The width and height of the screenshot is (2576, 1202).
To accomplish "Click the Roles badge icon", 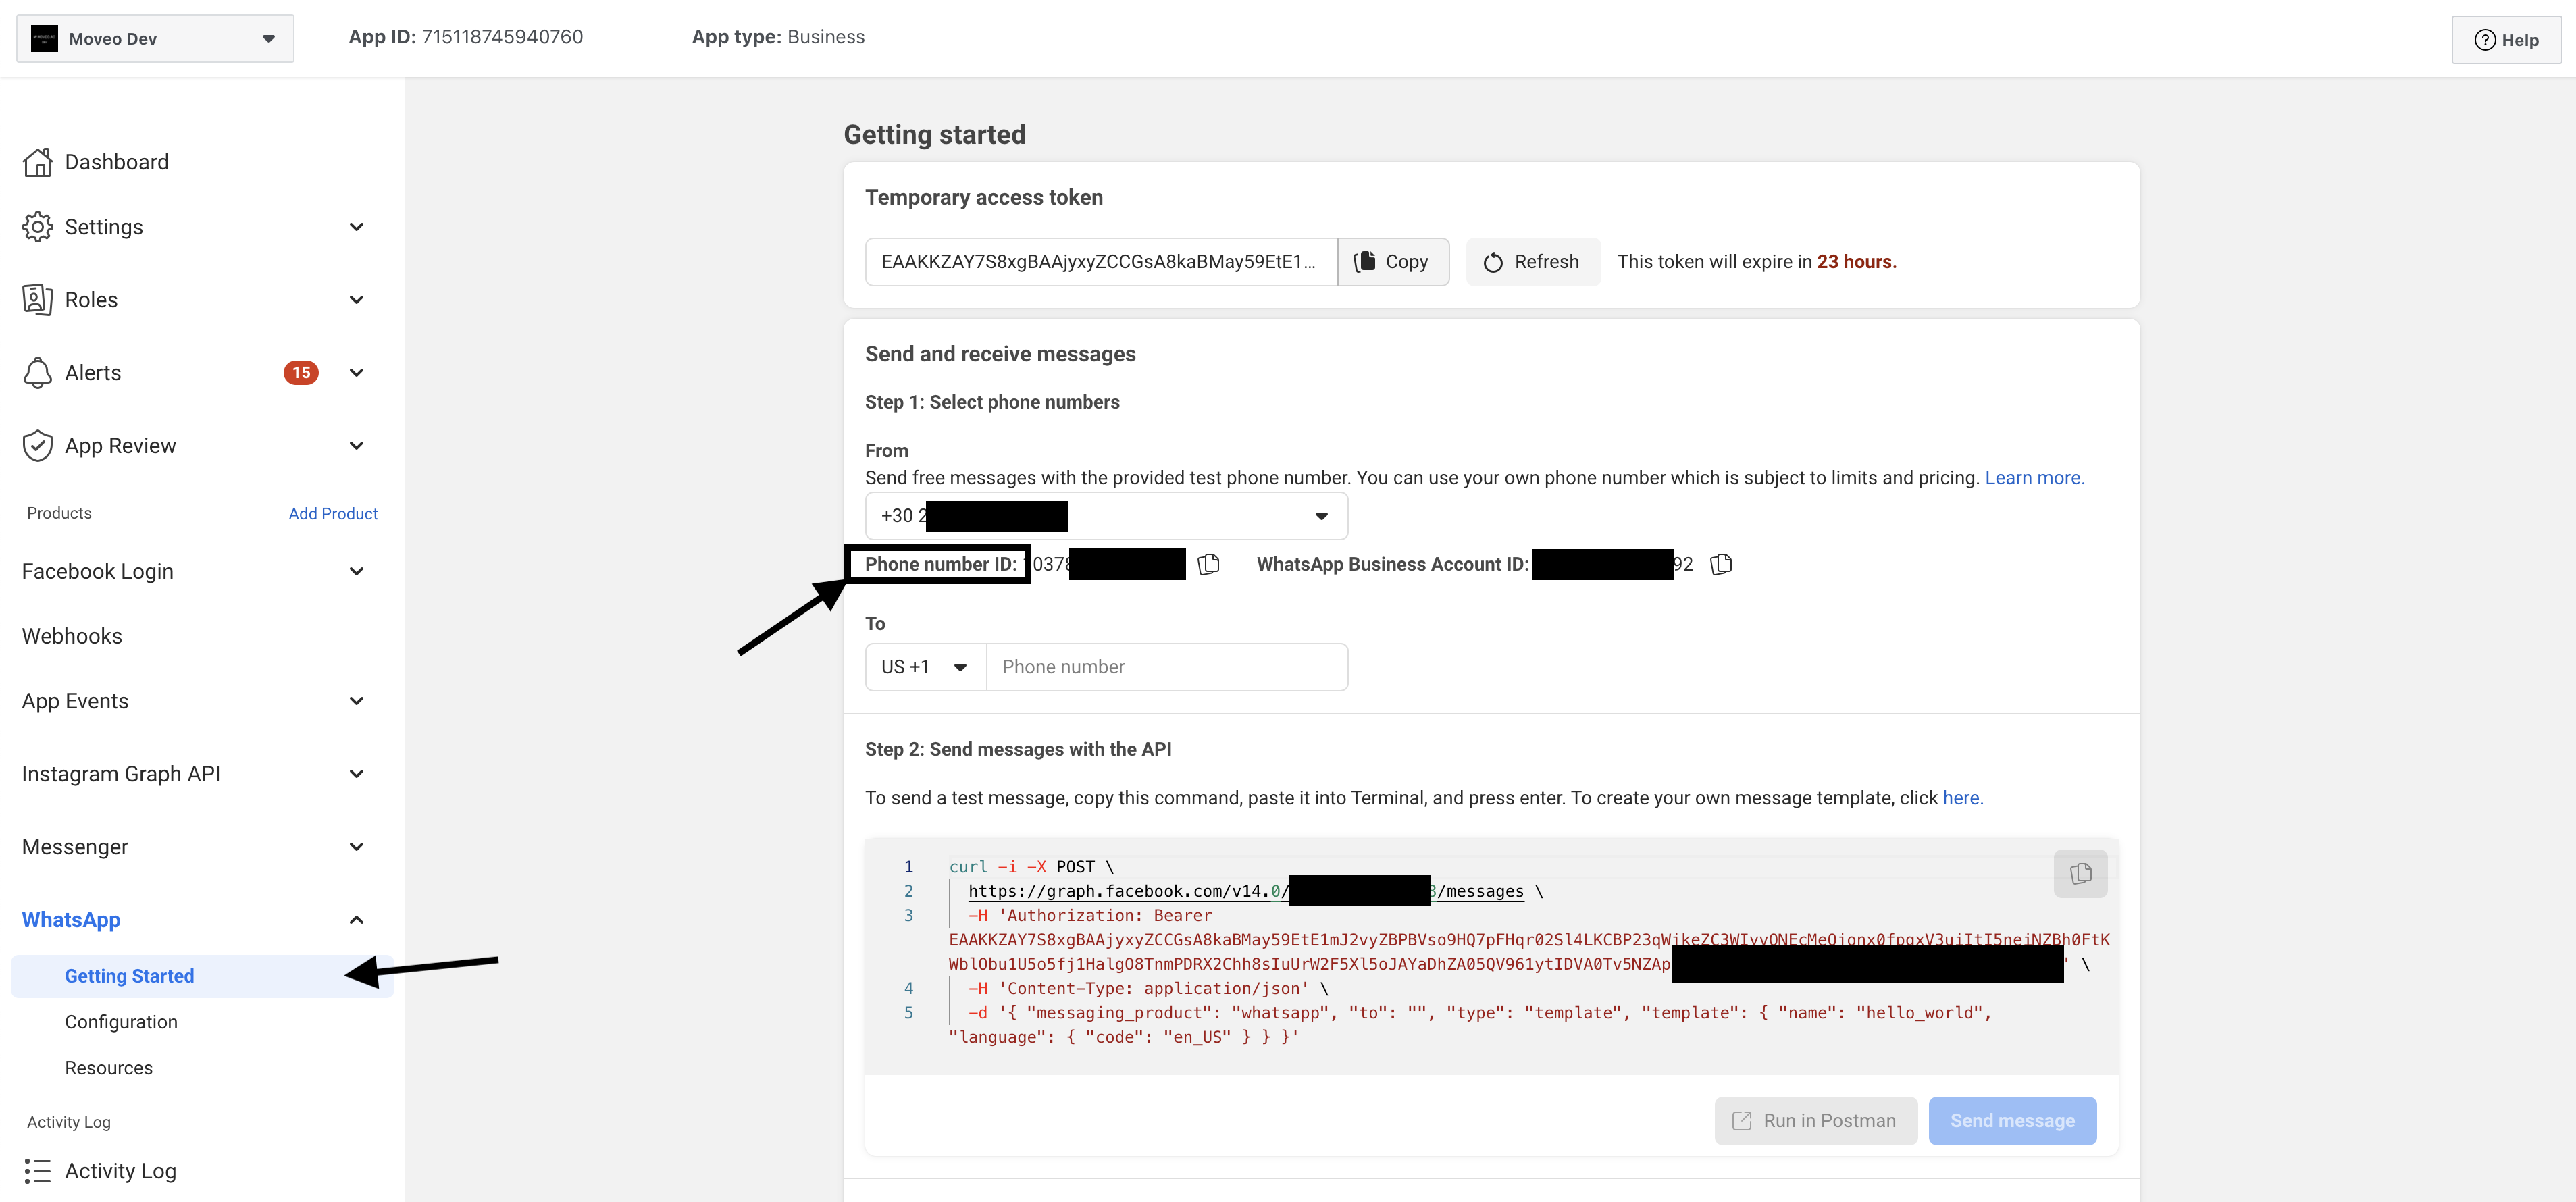I will coord(37,300).
